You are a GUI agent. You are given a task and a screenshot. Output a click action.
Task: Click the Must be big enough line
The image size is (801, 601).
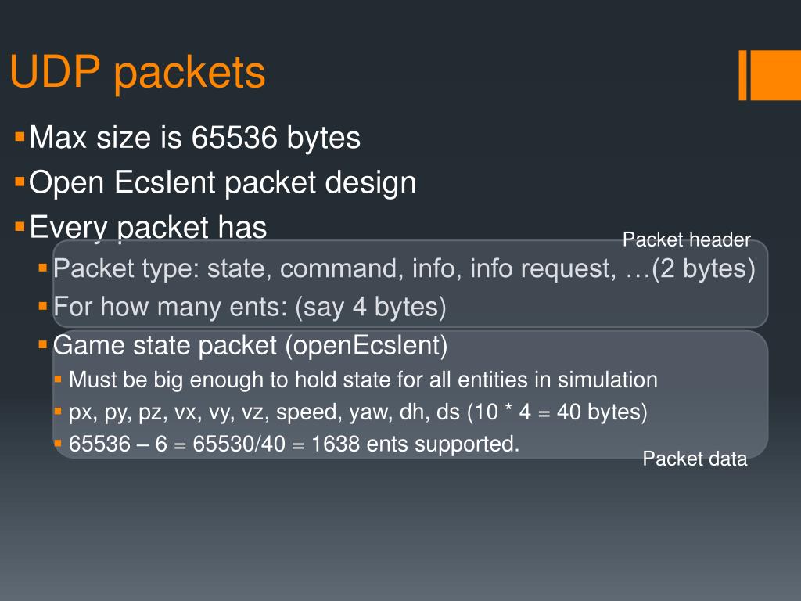363,380
